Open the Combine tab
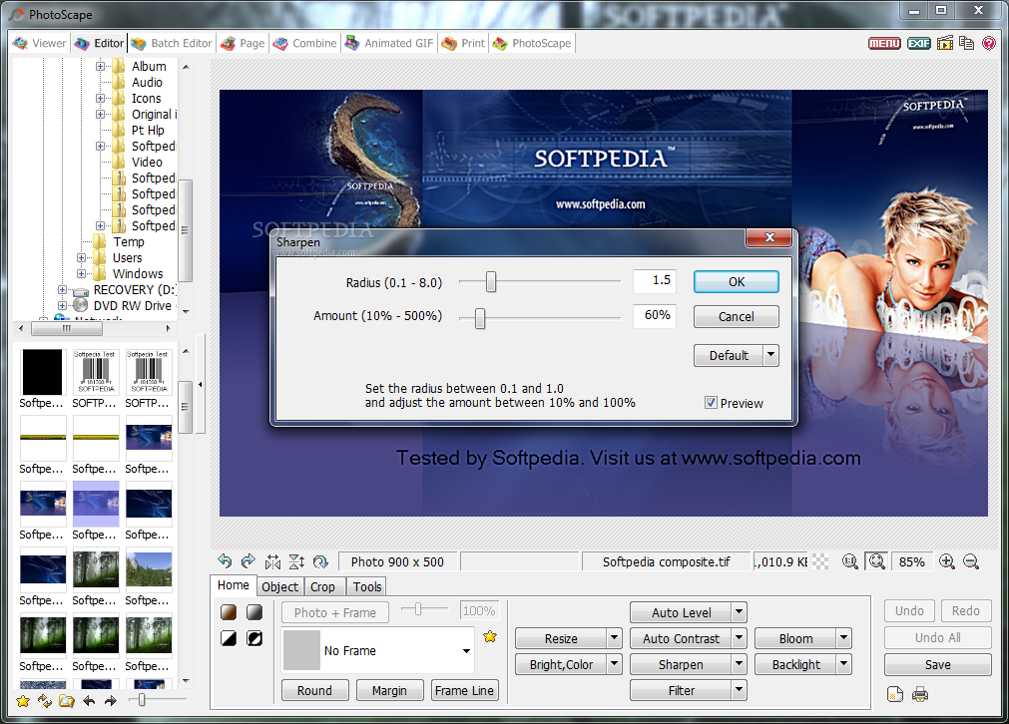 305,43
